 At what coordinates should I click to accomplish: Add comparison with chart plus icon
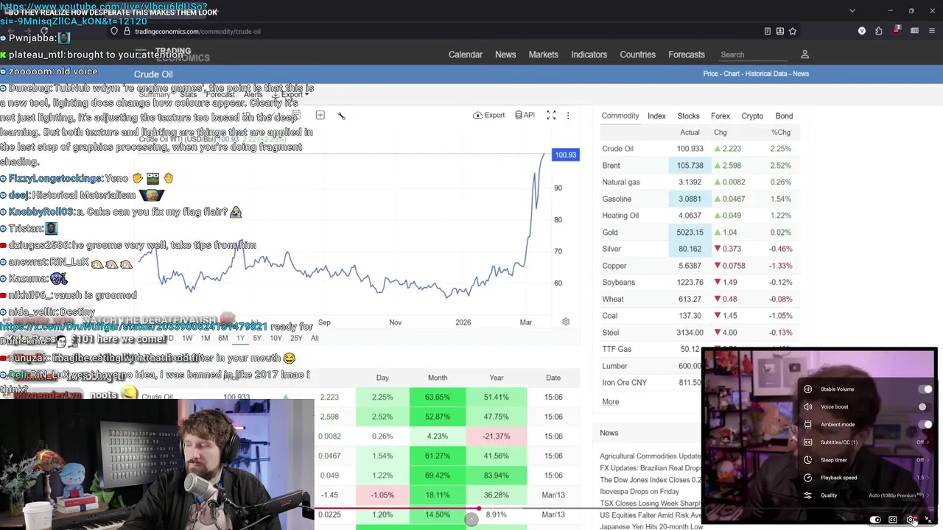click(320, 116)
